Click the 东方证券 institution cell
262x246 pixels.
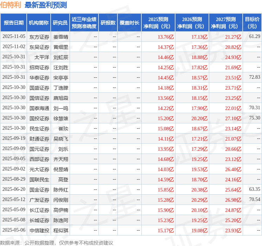(39, 37)
